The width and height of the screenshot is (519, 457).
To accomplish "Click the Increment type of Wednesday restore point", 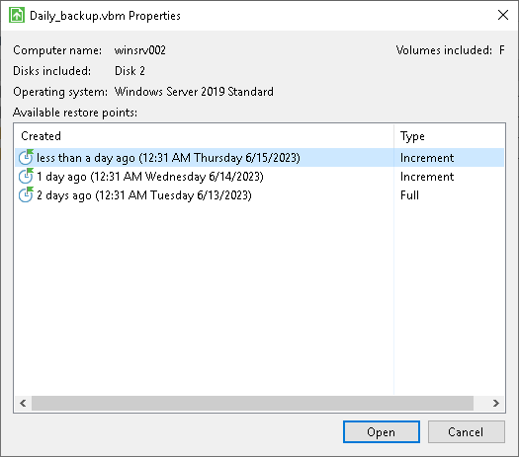I will pos(427,177).
